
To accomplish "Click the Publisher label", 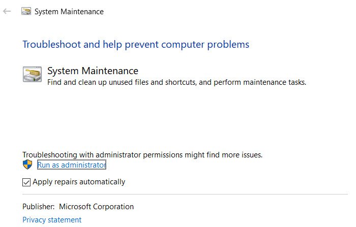I will click(38, 207).
